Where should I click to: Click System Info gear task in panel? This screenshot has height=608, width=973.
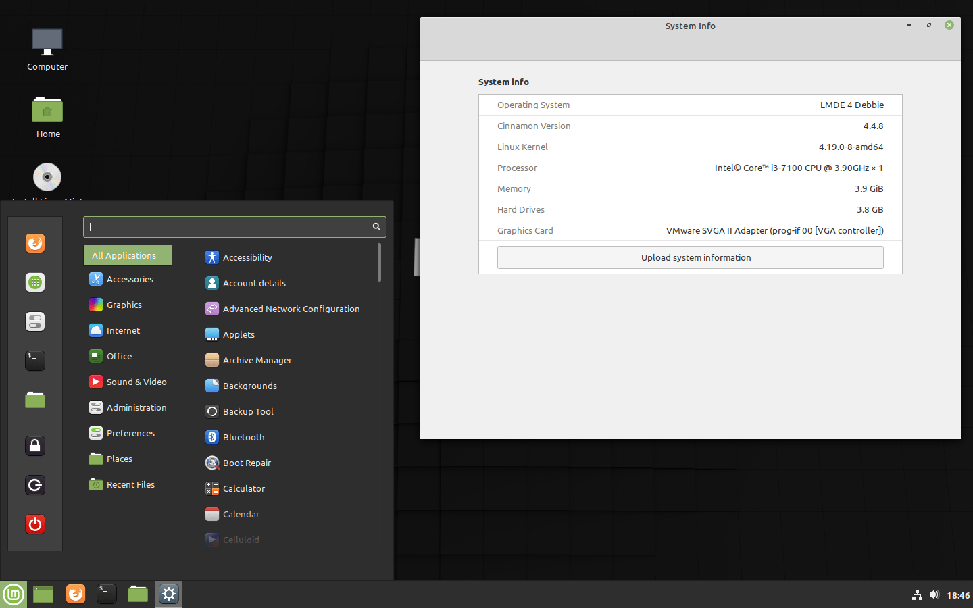point(169,594)
